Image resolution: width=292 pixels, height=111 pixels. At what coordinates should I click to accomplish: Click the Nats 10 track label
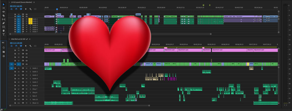click(x=35, y=99)
